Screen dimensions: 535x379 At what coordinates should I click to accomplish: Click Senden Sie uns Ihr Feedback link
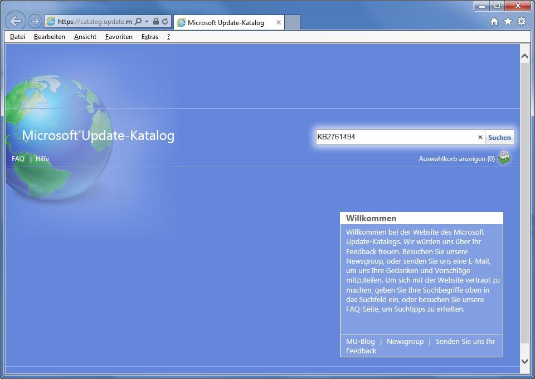point(420,346)
